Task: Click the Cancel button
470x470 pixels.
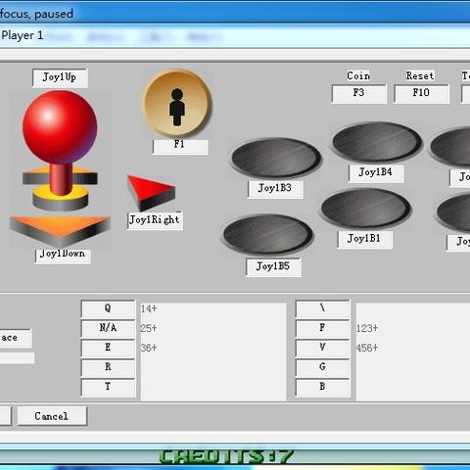Action: (52, 416)
